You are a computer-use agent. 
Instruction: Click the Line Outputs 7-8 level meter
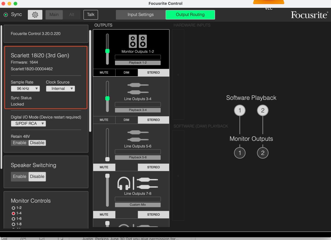tap(138, 199)
